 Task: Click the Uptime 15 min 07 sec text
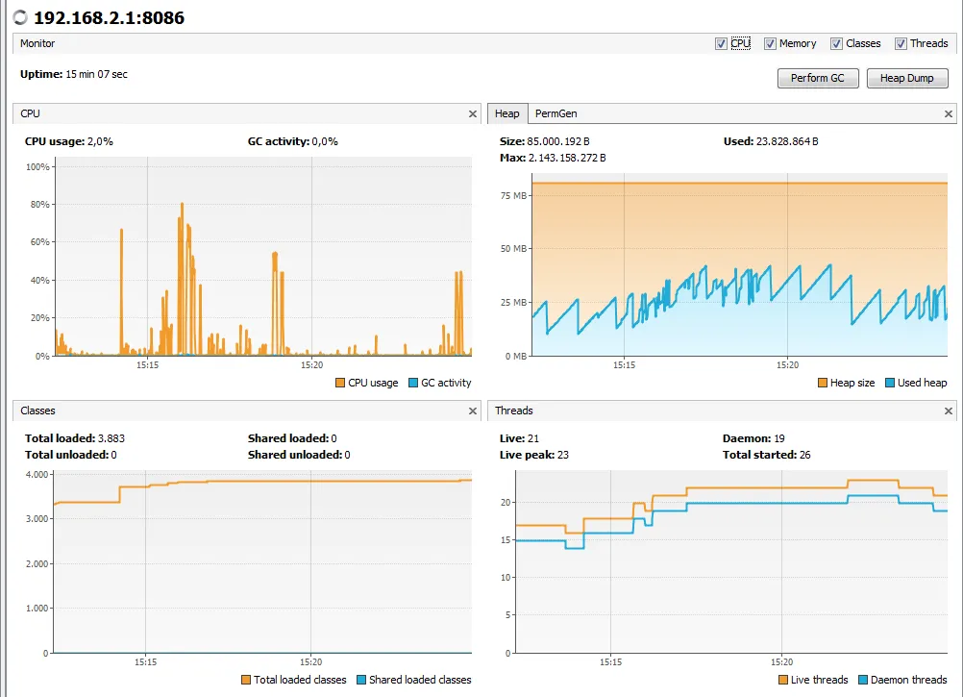pos(74,74)
